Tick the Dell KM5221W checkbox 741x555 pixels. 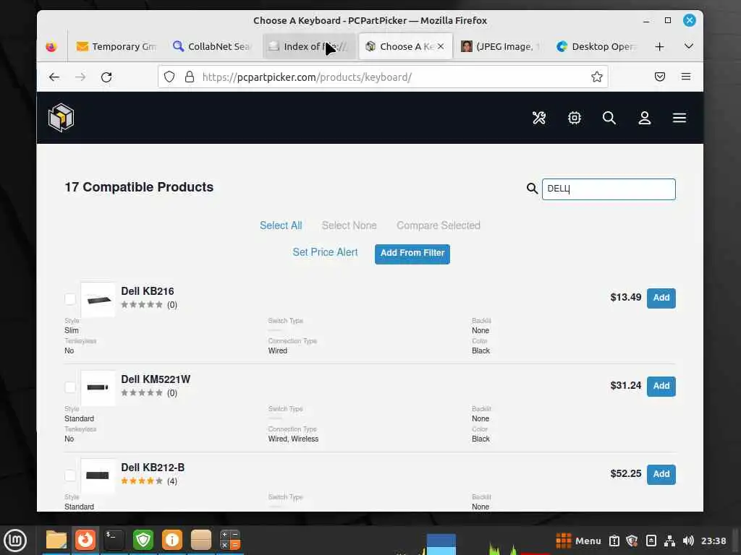70,387
